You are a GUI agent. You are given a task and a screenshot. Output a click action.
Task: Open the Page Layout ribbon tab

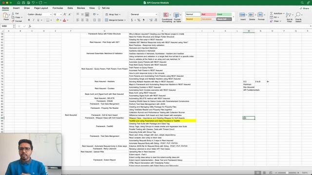[41, 8]
